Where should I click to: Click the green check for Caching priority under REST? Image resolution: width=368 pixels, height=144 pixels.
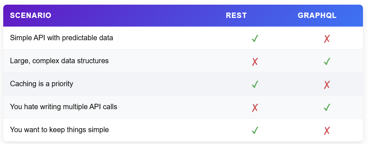pyautogui.click(x=255, y=84)
